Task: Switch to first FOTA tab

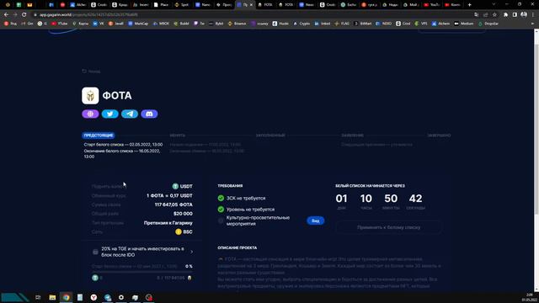Action: coord(265,5)
